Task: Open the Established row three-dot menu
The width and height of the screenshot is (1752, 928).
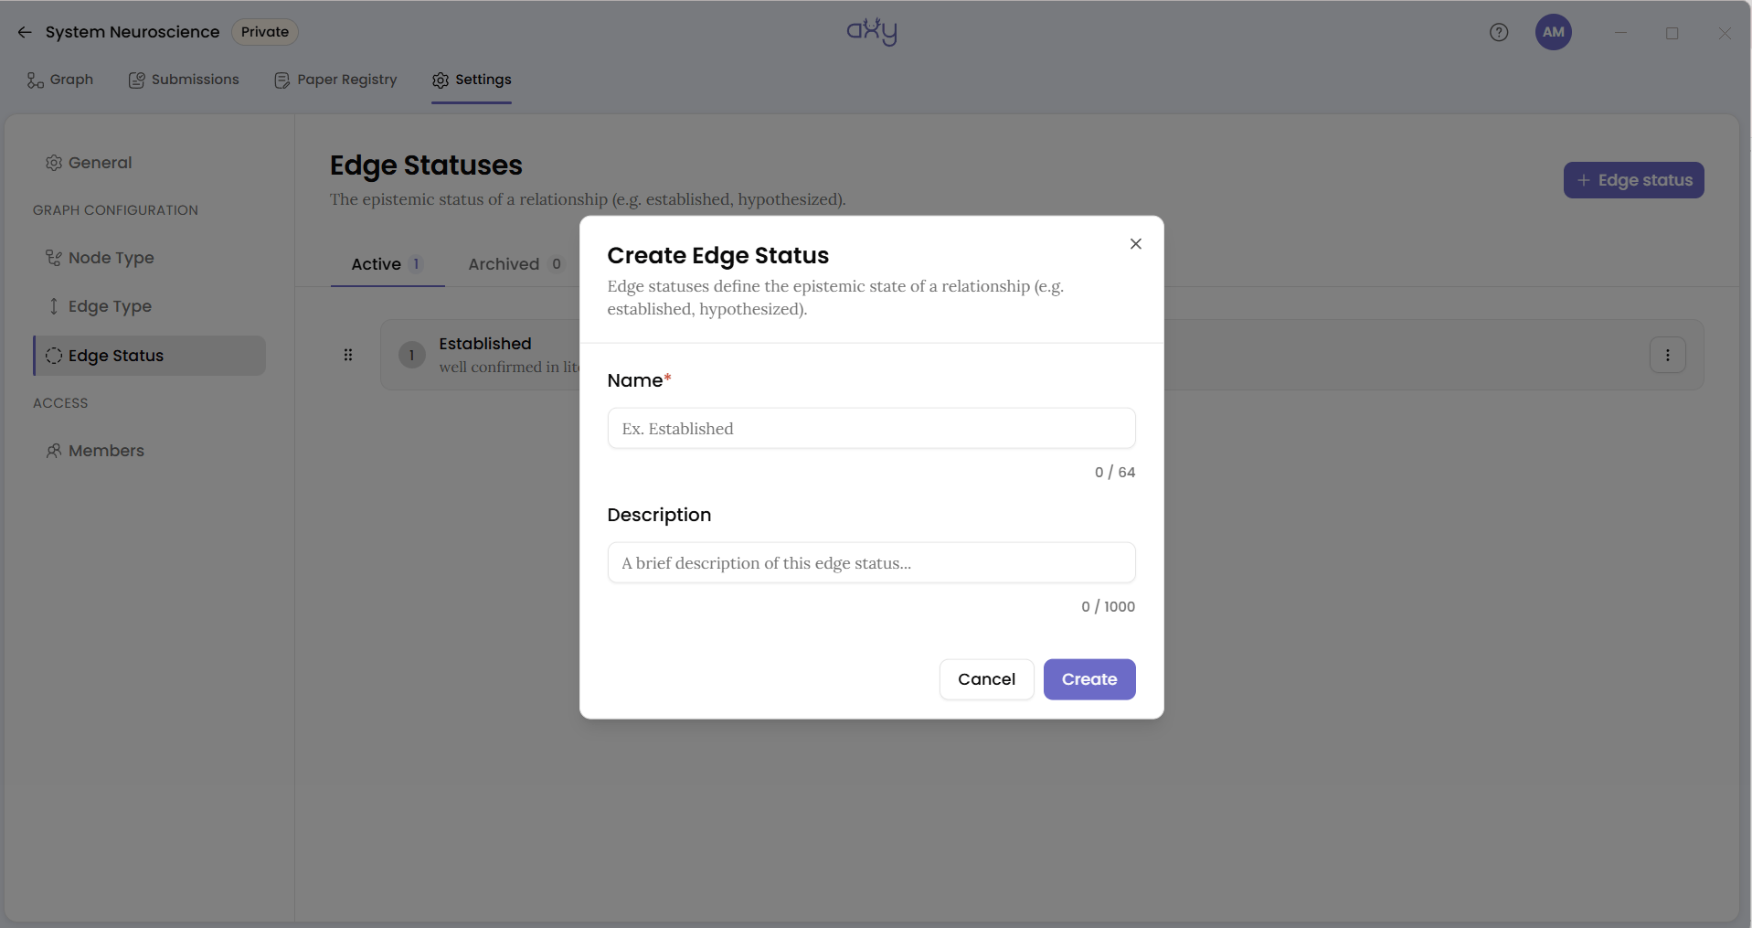Action: click(1668, 355)
